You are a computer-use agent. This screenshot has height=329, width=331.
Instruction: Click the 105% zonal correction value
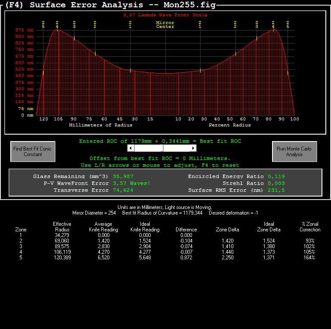click(309, 252)
